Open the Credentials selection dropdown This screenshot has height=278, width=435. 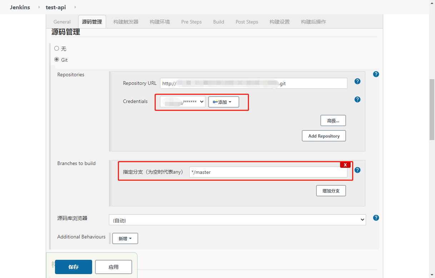point(182,102)
